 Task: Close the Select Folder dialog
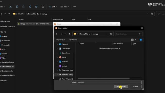coord(142,28)
